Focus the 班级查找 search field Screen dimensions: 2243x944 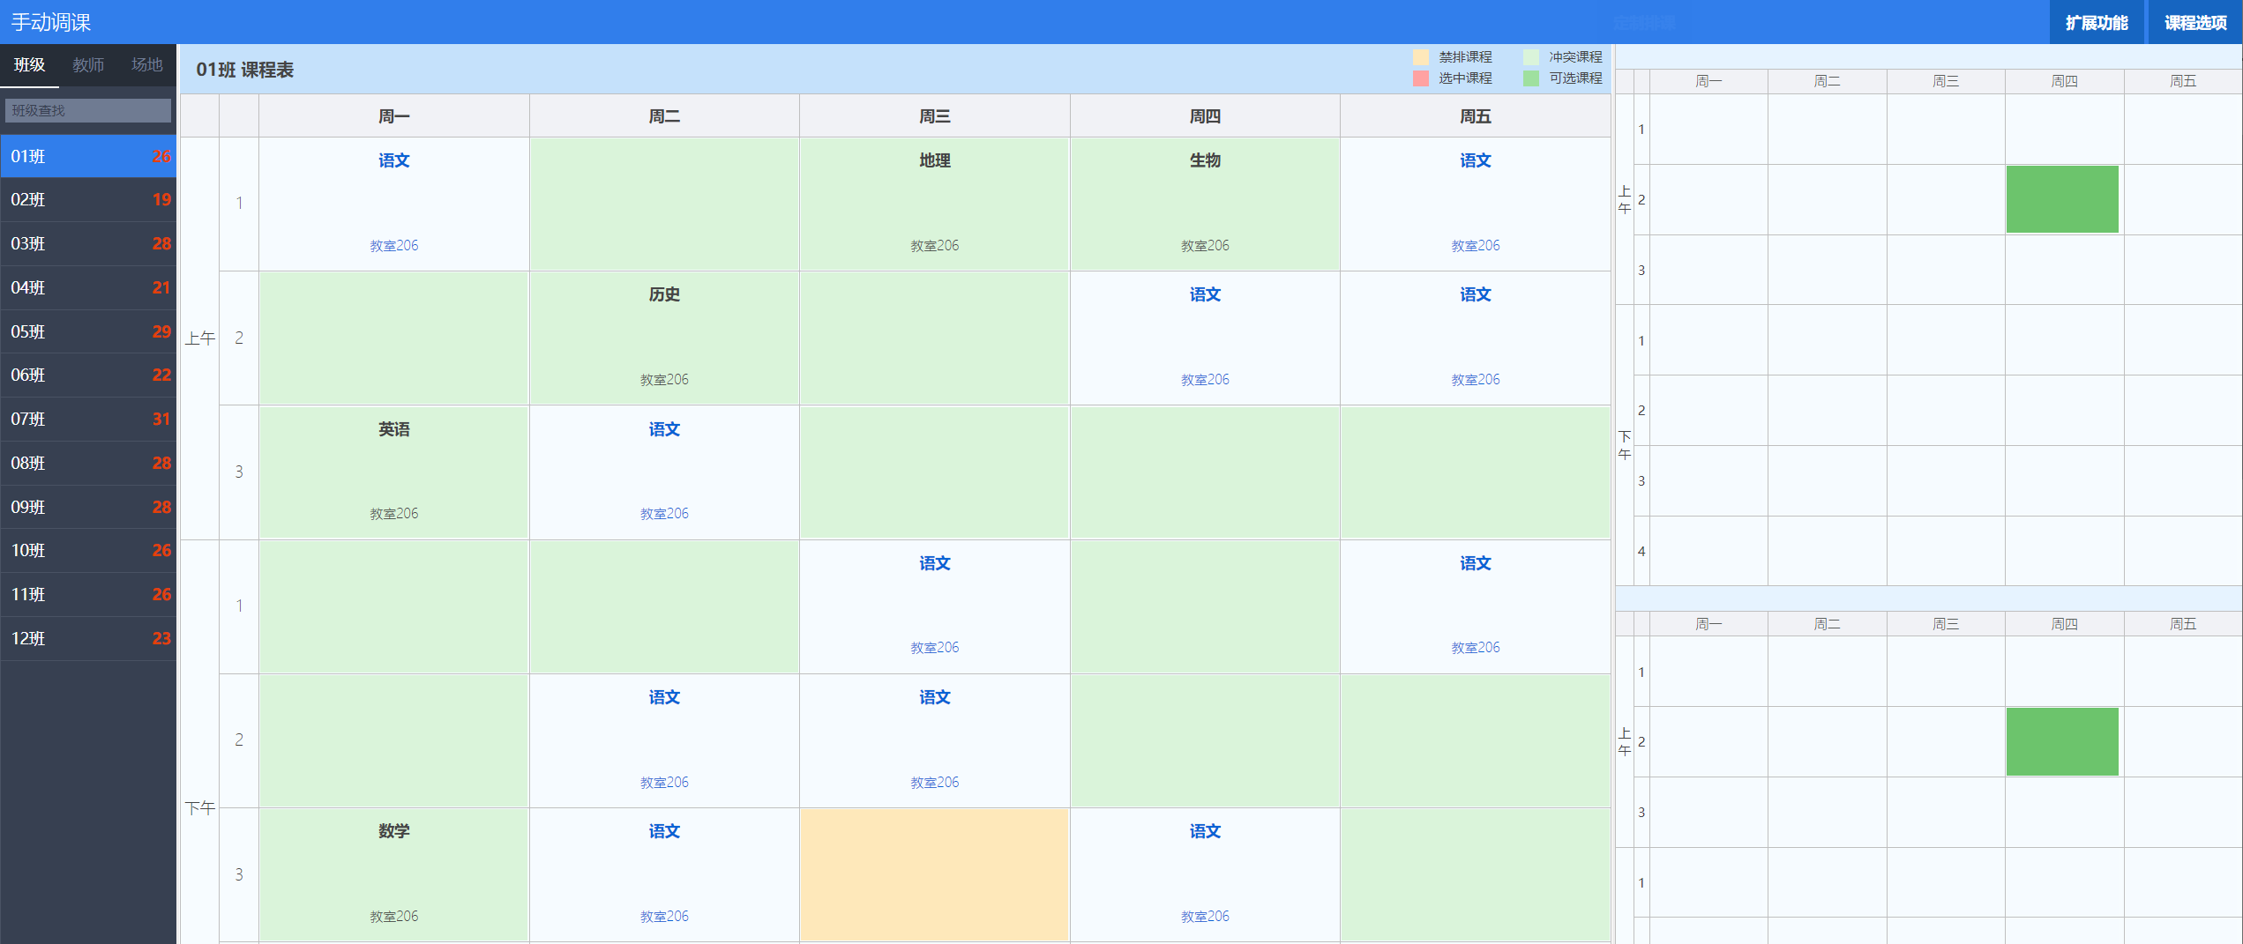(88, 110)
